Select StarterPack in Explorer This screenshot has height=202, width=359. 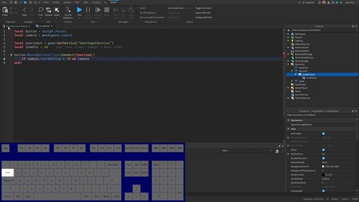point(301,85)
